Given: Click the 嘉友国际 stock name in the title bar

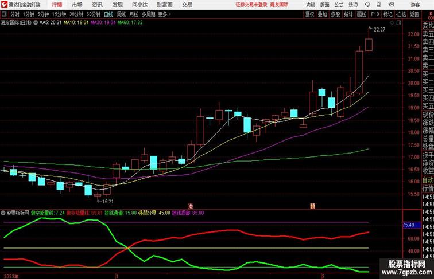Looking at the screenshot, I should (x=280, y=5).
